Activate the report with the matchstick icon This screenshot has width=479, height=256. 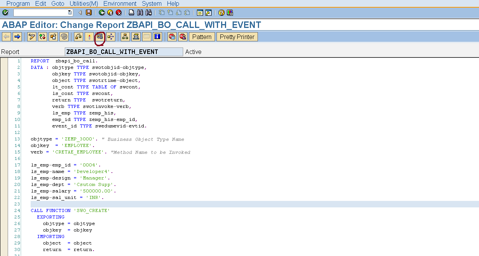point(89,37)
